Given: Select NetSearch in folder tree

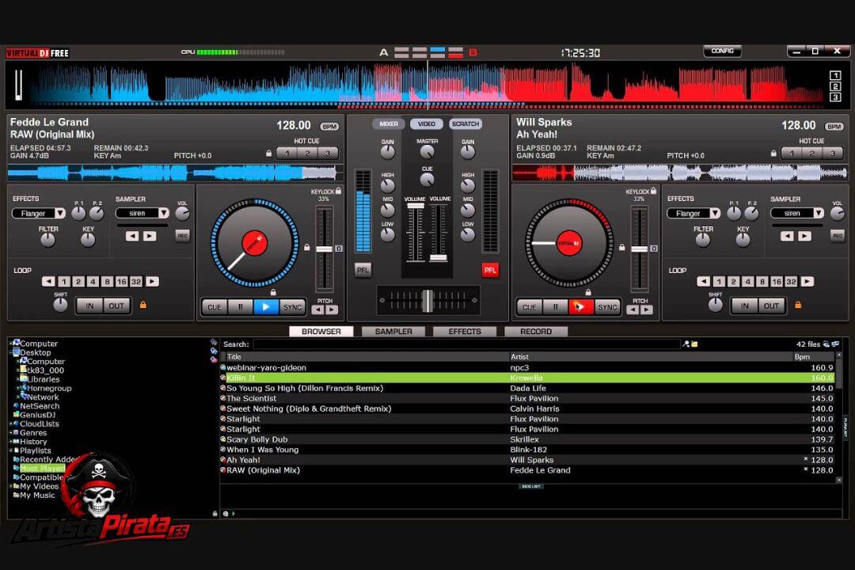Looking at the screenshot, I should 40,406.
